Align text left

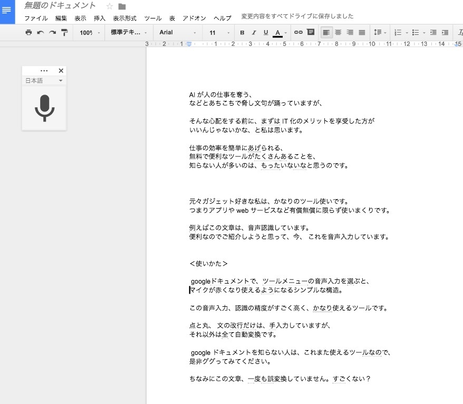326,33
